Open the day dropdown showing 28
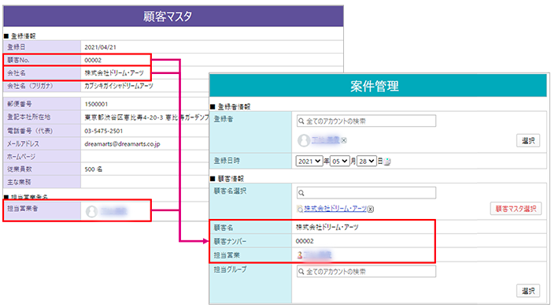The image size is (551, 308). [x=367, y=161]
